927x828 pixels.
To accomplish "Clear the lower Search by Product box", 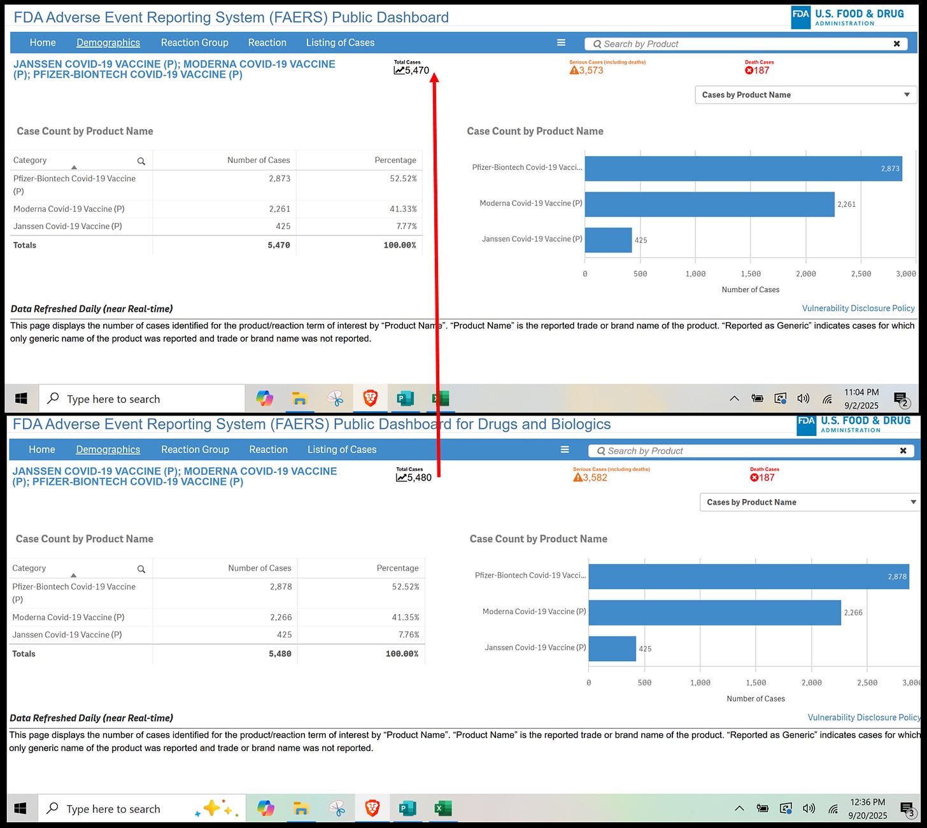I will (903, 451).
